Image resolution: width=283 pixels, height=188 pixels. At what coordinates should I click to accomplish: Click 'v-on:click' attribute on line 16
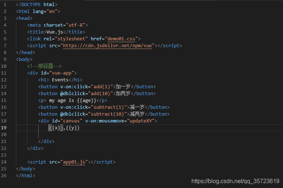[74, 107]
